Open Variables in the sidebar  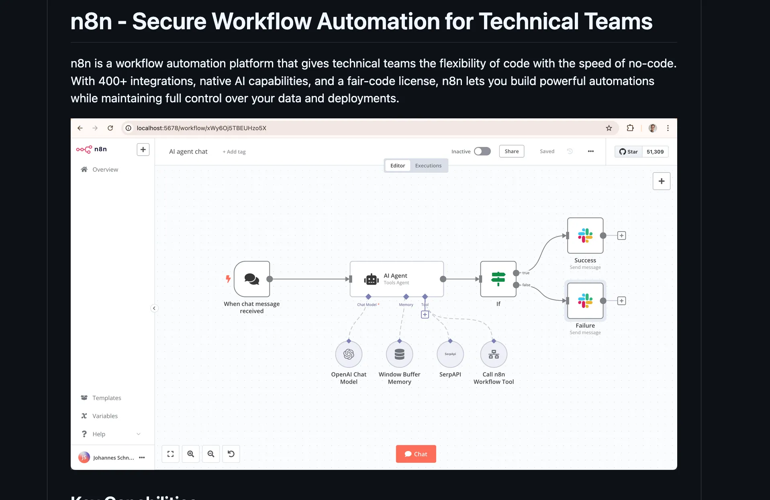coord(99,416)
